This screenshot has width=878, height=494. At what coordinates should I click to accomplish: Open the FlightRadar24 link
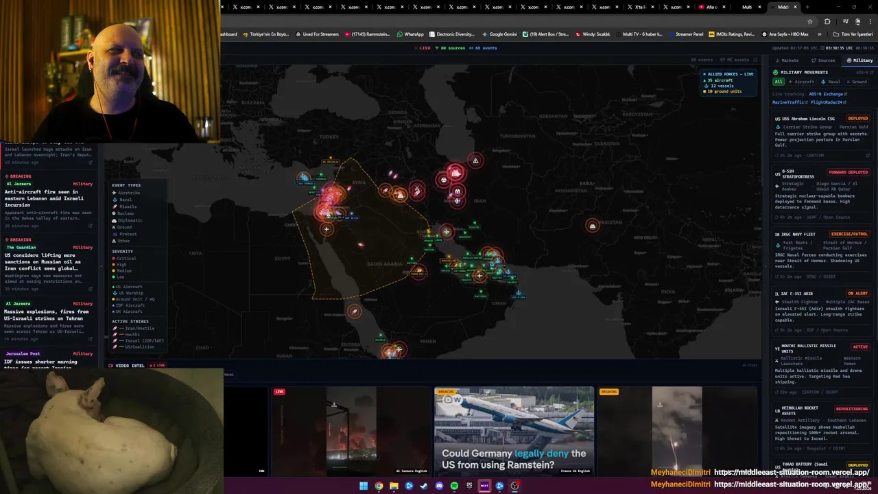[829, 102]
